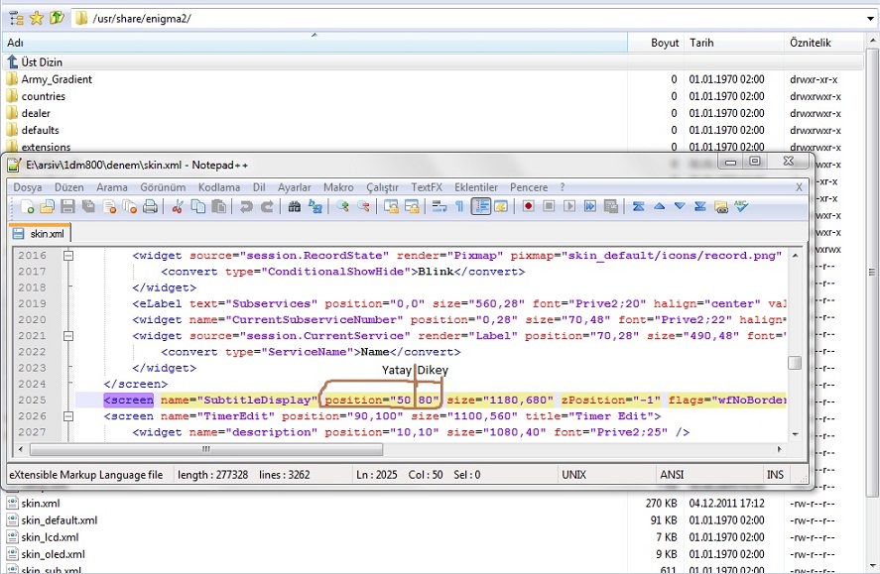The height and width of the screenshot is (574, 880).
Task: Collapse the fold marker at line 2026
Action: click(68, 416)
